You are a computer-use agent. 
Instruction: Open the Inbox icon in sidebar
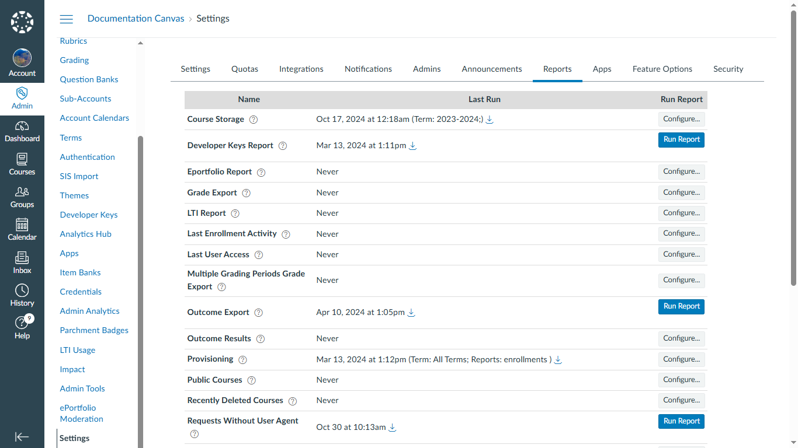(x=22, y=261)
